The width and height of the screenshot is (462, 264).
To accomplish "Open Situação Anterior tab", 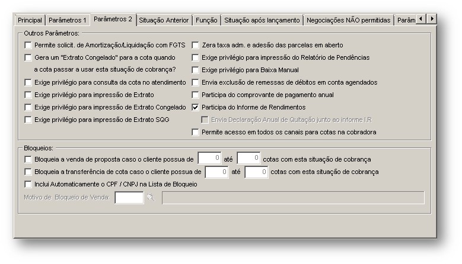I will [164, 20].
